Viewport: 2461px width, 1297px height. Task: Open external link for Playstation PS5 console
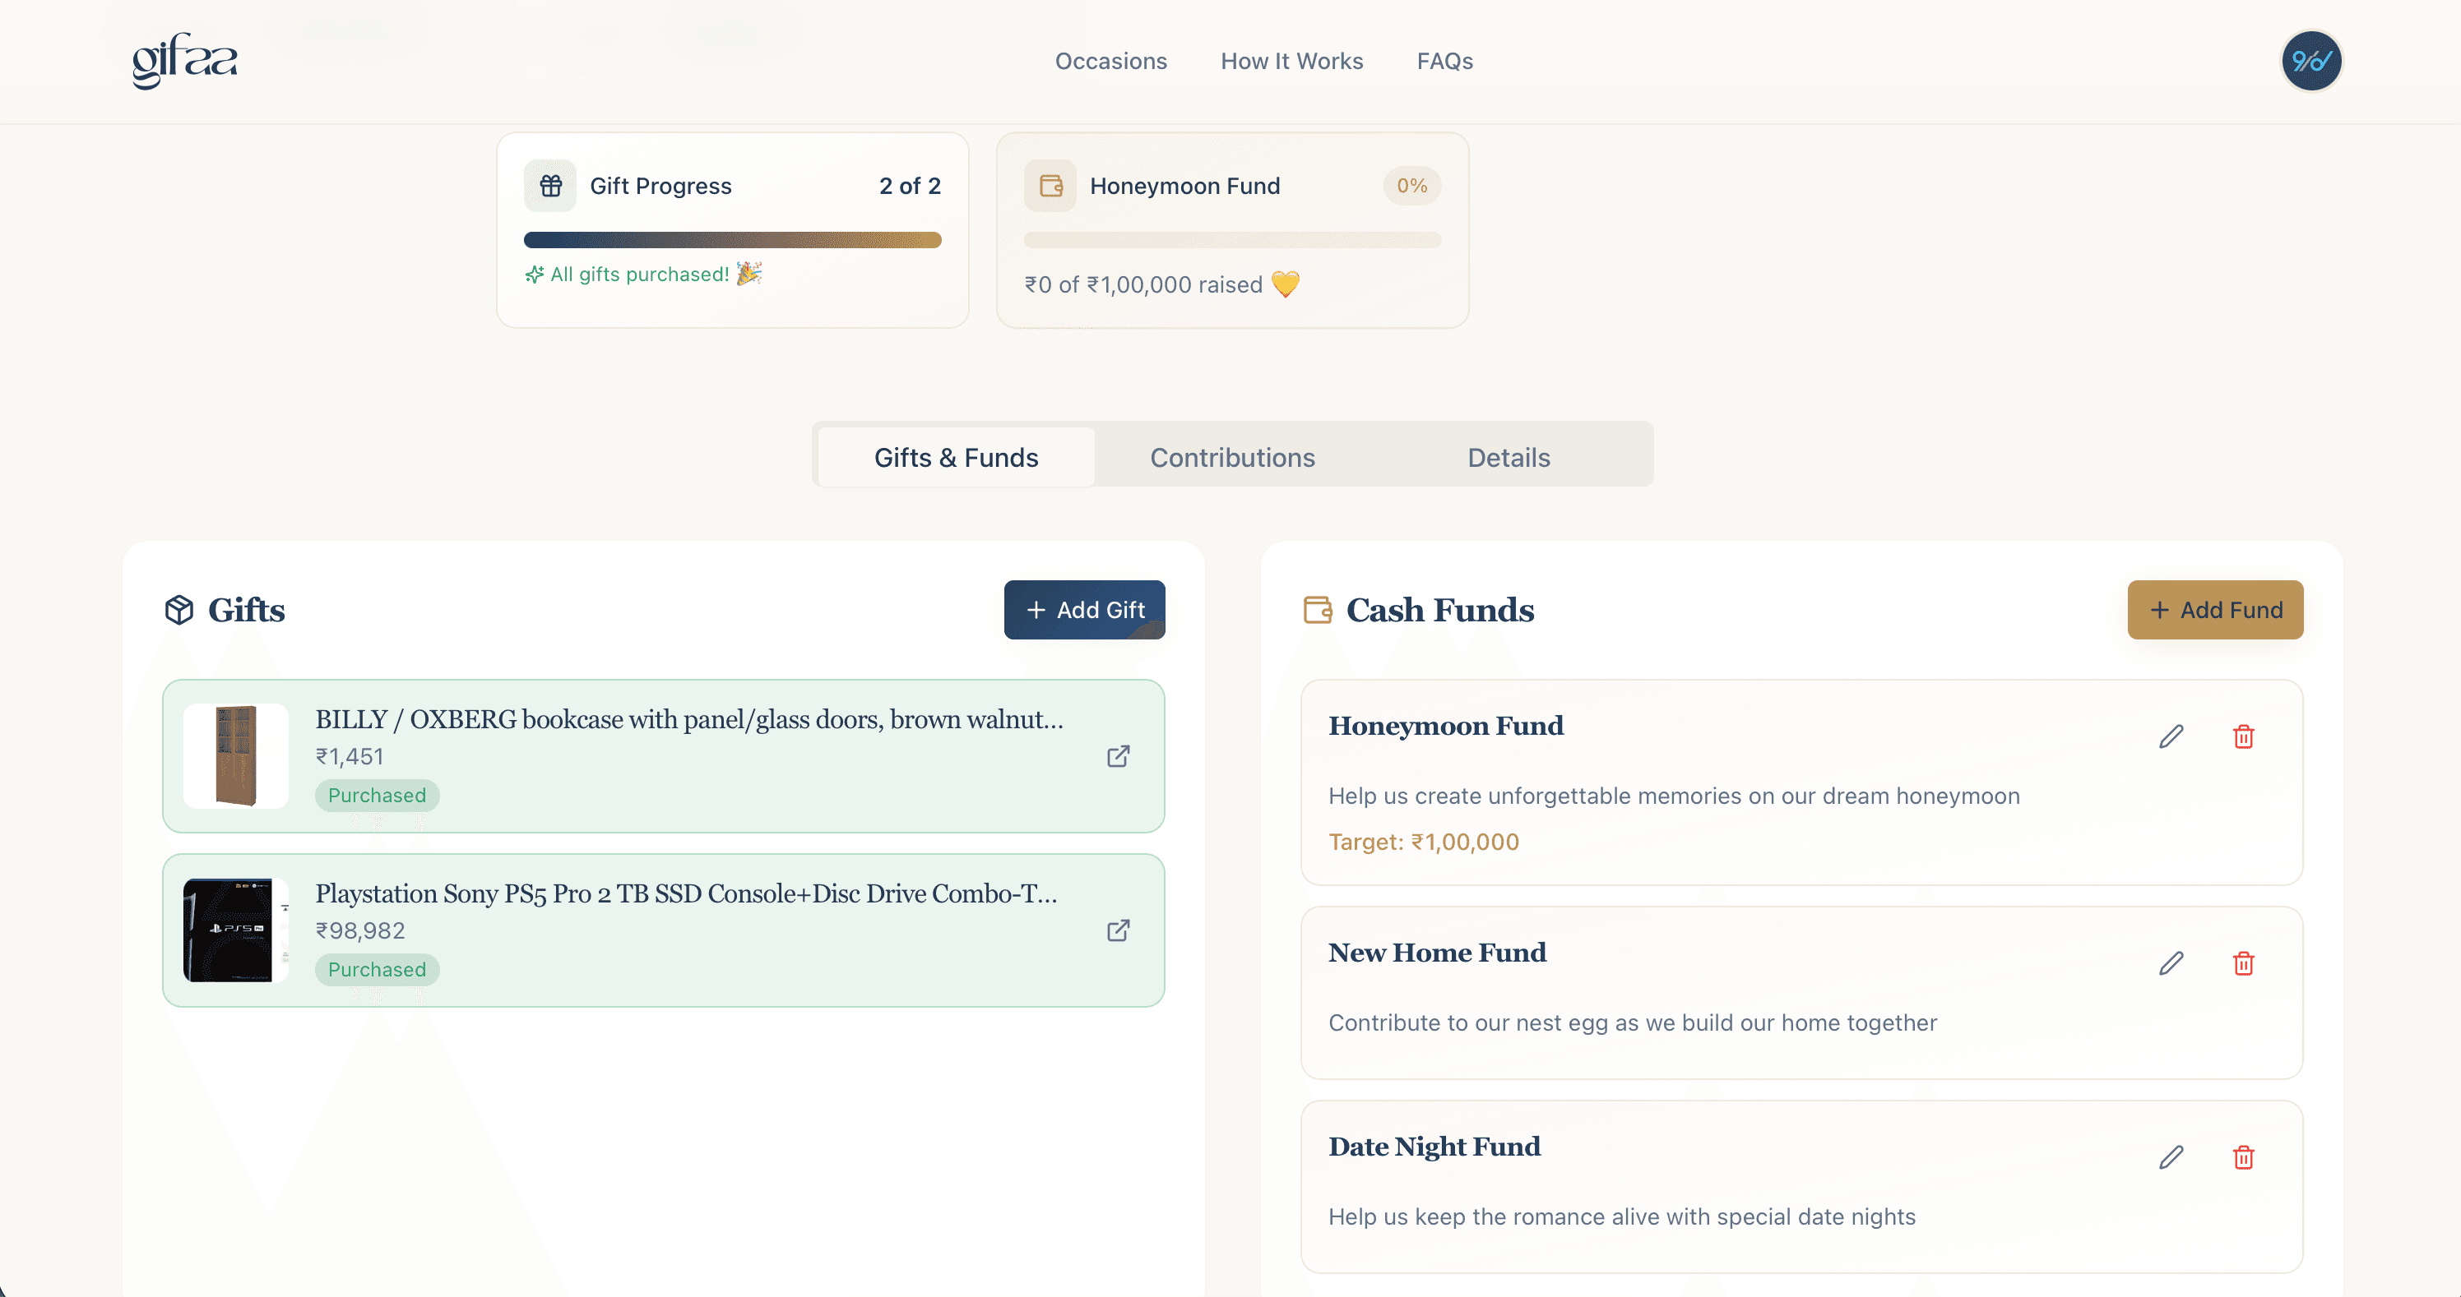[x=1117, y=930]
